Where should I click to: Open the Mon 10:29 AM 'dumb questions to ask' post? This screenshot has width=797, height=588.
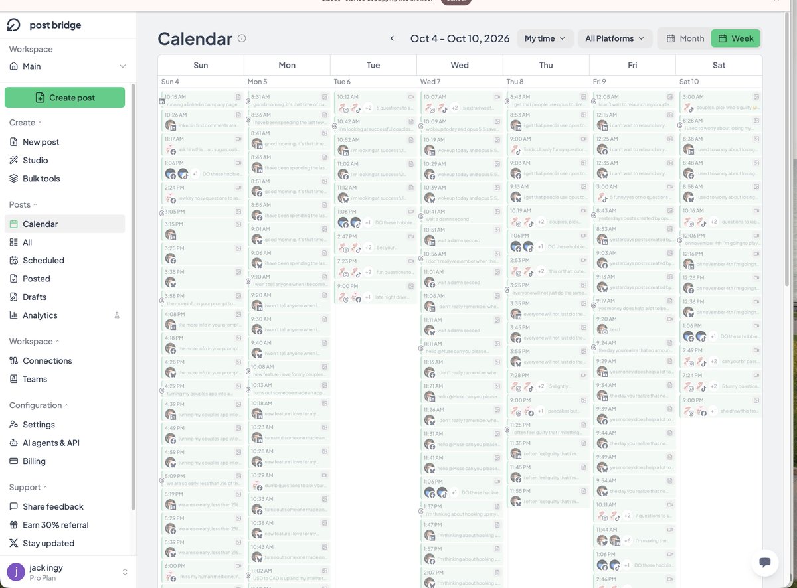tap(288, 480)
